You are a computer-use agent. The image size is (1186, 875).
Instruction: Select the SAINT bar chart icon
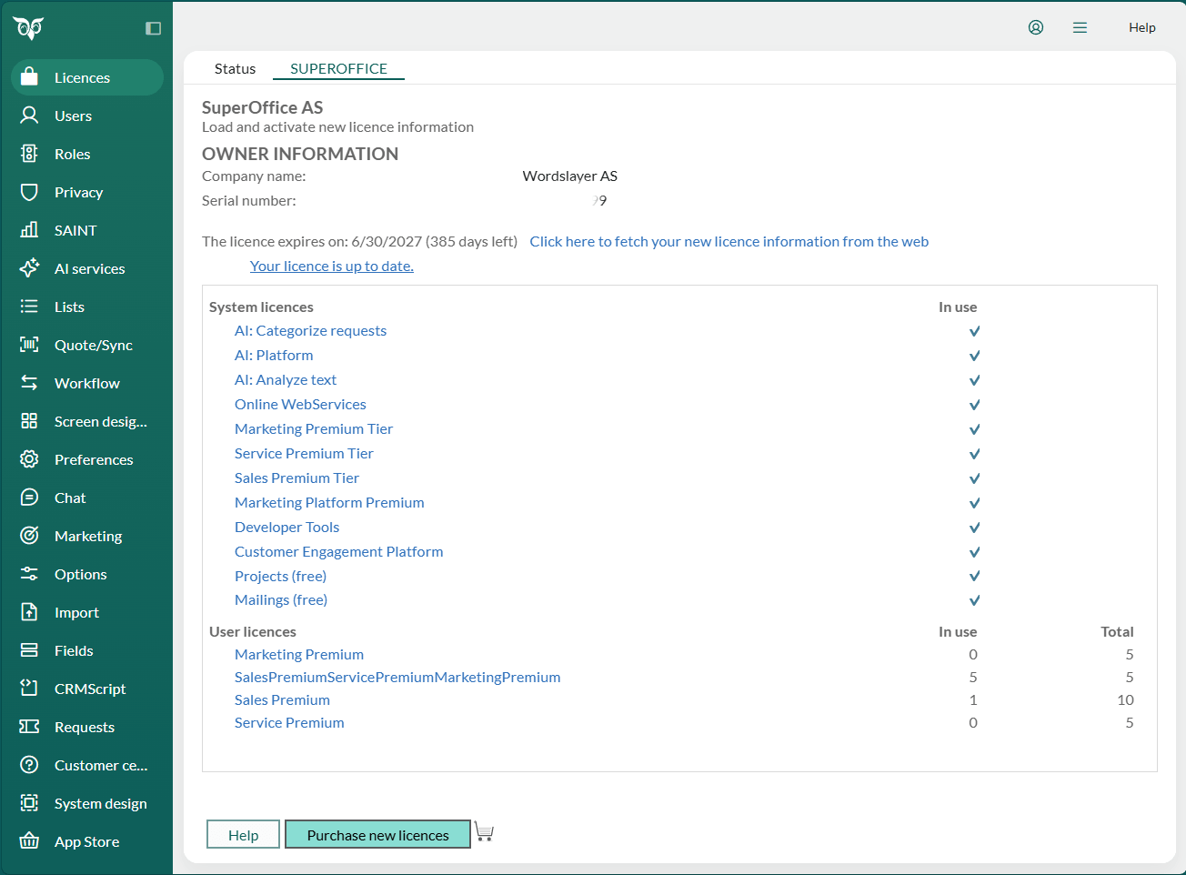29,230
